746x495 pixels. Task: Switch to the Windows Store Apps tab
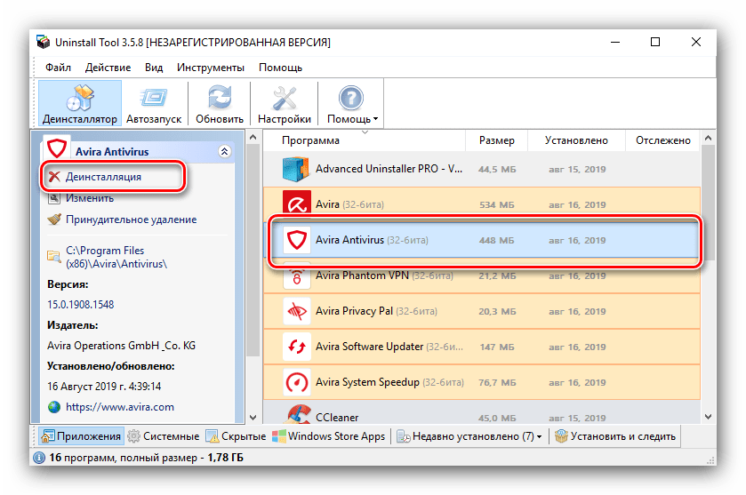(329, 436)
